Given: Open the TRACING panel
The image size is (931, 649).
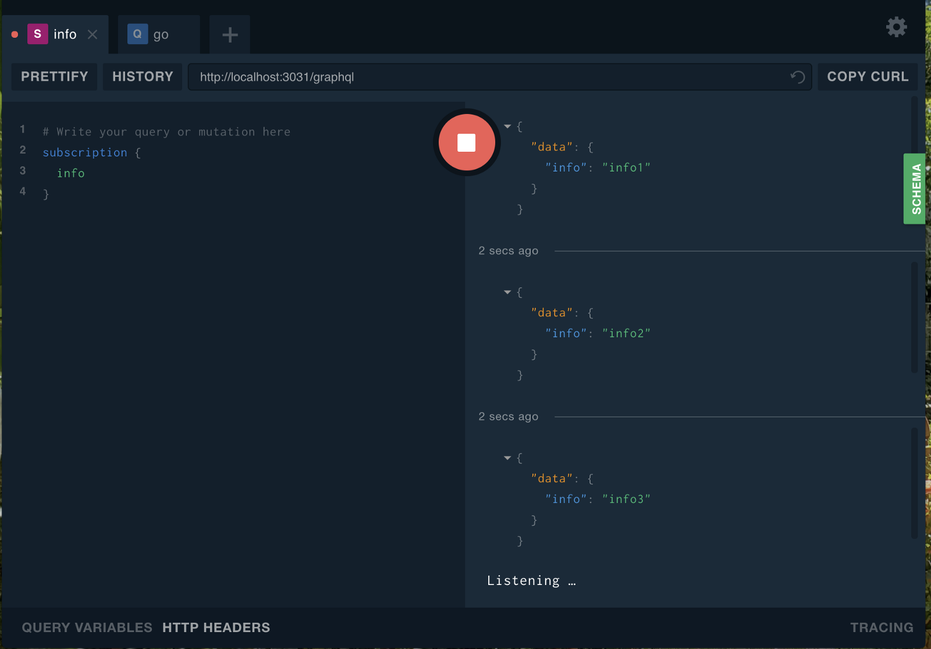Looking at the screenshot, I should click(882, 627).
